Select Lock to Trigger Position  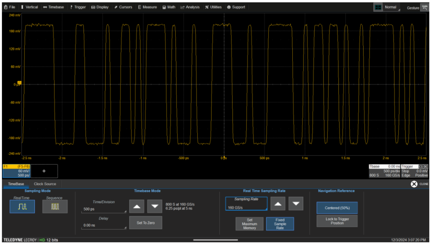[337, 221]
